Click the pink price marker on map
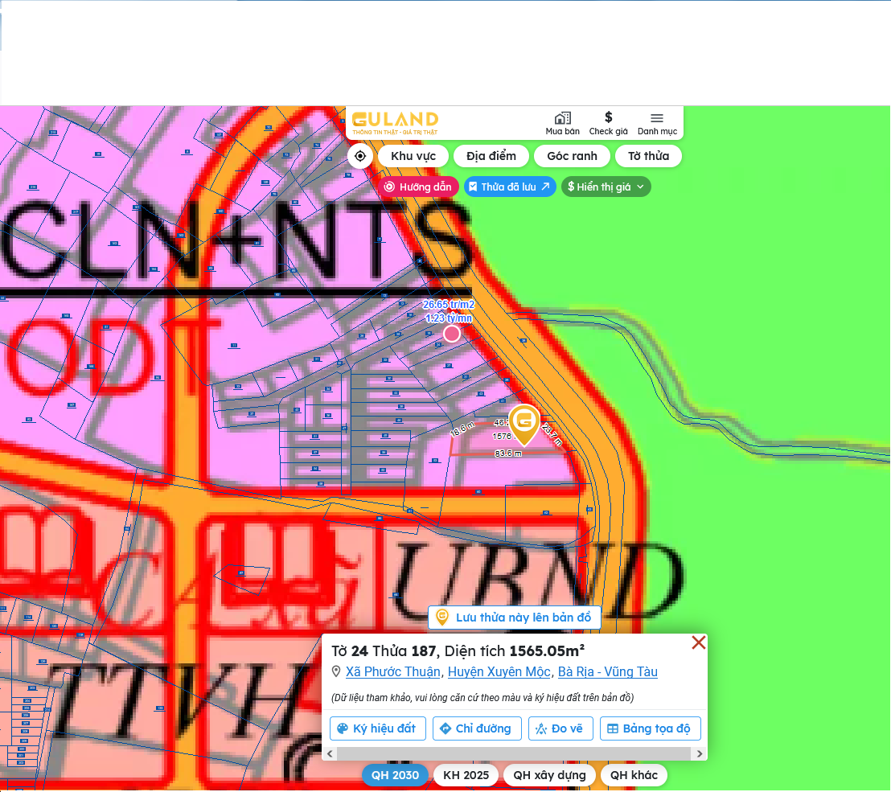Screen dimensions: 891x792 point(452,334)
